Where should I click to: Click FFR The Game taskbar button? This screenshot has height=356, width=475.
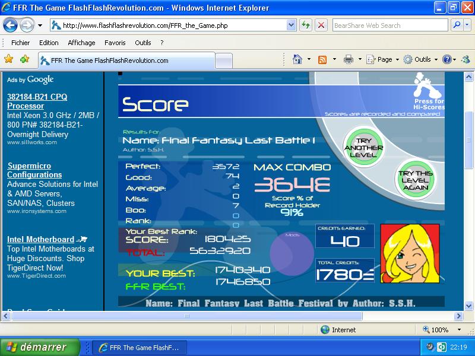click(139, 348)
